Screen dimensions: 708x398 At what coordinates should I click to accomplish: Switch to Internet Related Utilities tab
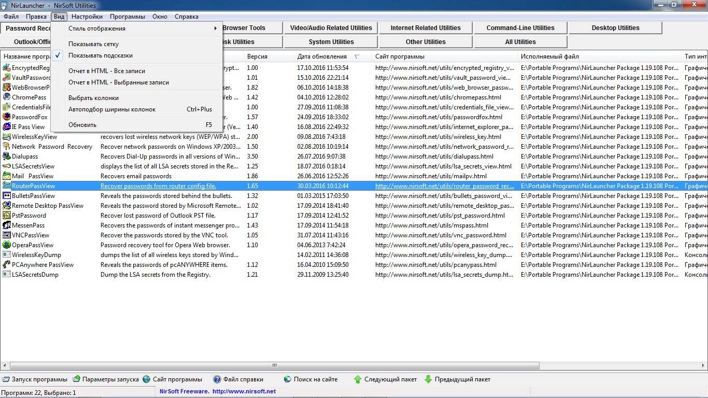tap(426, 28)
